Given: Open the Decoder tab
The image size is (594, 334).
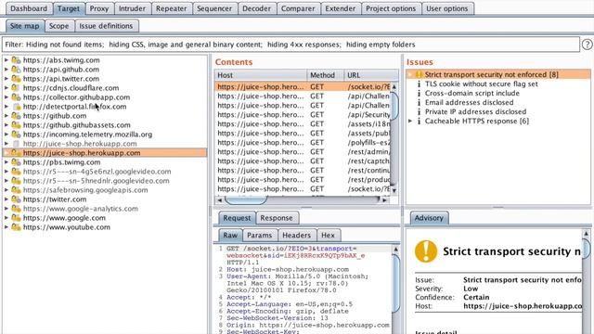Looking at the screenshot, I should click(256, 8).
